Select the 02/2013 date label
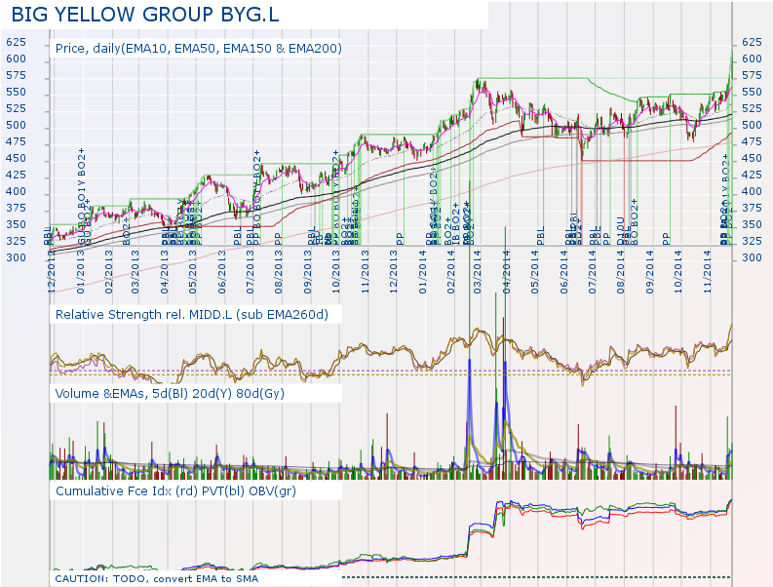This screenshot has width=773, height=587. click(x=109, y=272)
